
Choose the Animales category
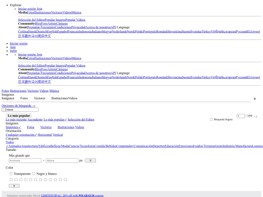(15, 146)
